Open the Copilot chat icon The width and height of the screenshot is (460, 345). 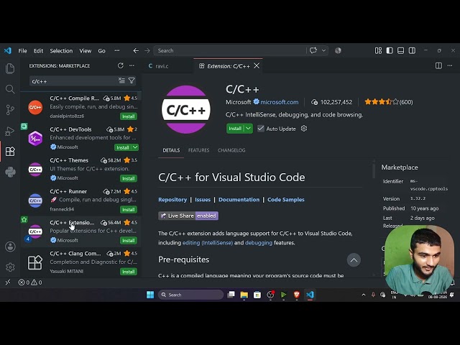313,50
